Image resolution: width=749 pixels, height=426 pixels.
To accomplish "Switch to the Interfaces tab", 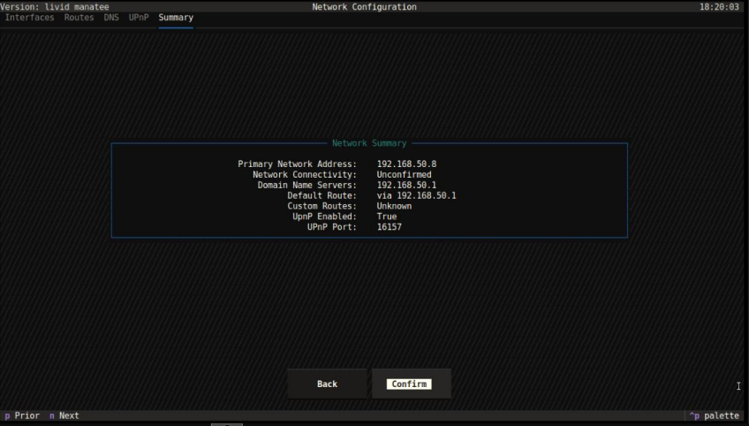I will (x=29, y=18).
